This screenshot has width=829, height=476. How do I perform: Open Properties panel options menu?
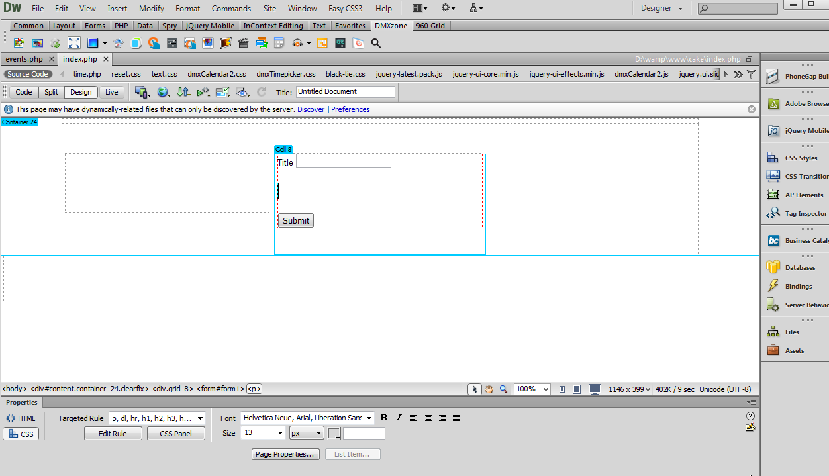[751, 403]
